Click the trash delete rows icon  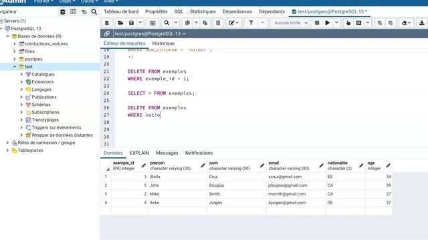218,23
